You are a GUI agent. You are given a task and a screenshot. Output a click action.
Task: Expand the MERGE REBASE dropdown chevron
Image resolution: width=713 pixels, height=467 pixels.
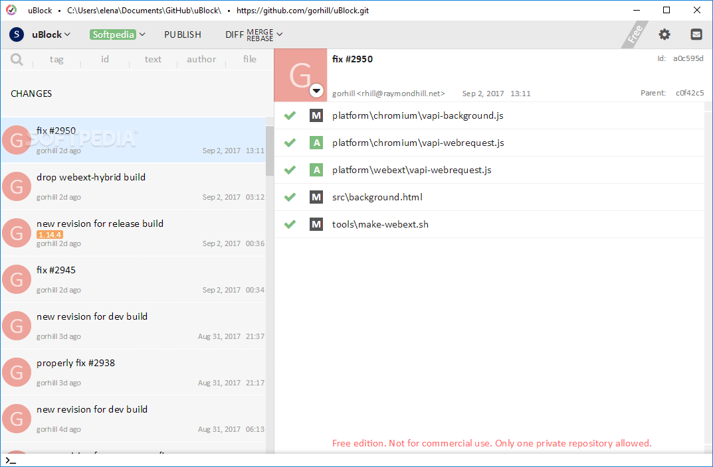click(x=279, y=34)
